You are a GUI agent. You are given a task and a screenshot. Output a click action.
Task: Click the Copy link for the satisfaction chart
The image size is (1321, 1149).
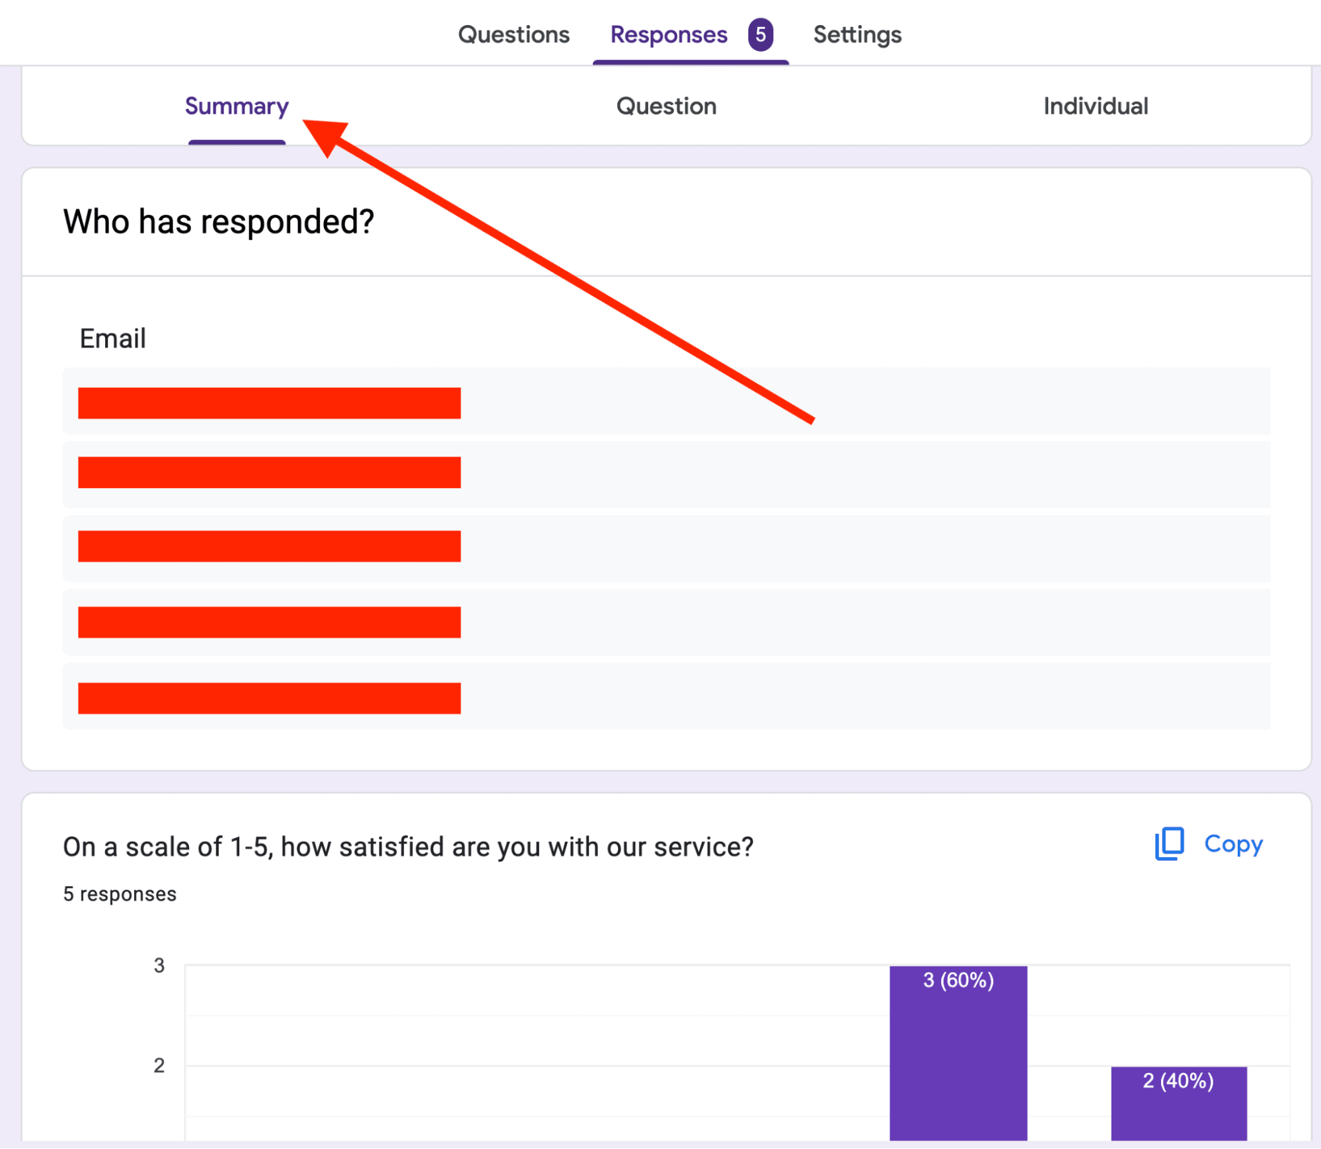click(1232, 844)
